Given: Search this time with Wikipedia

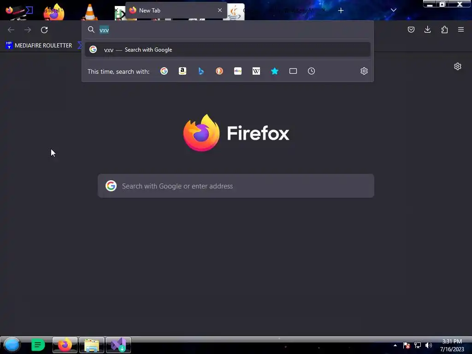Looking at the screenshot, I should tap(256, 71).
